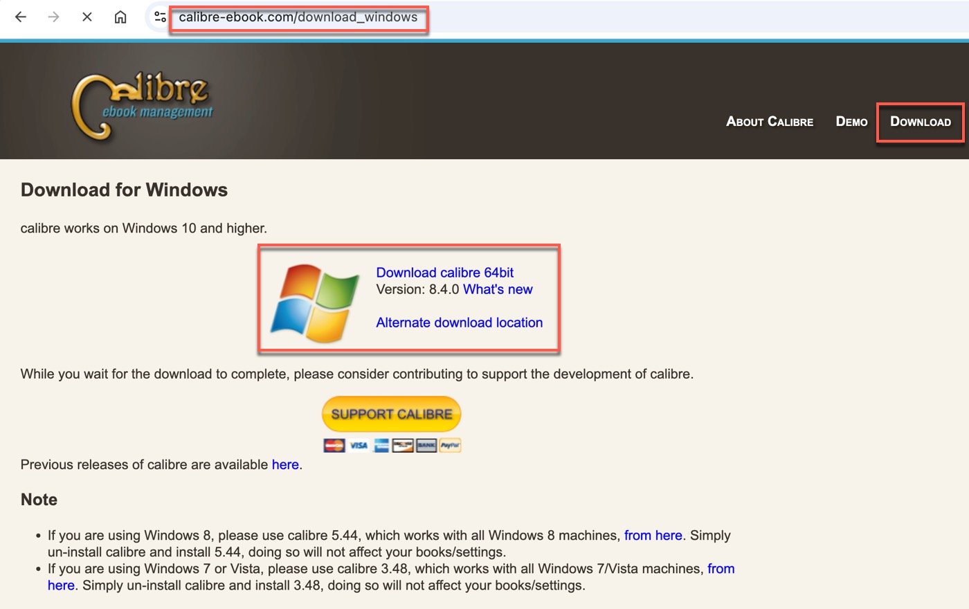Viewport: 969px width, 609px height.
Task: Click Alternate download location link
Action: [x=460, y=322]
